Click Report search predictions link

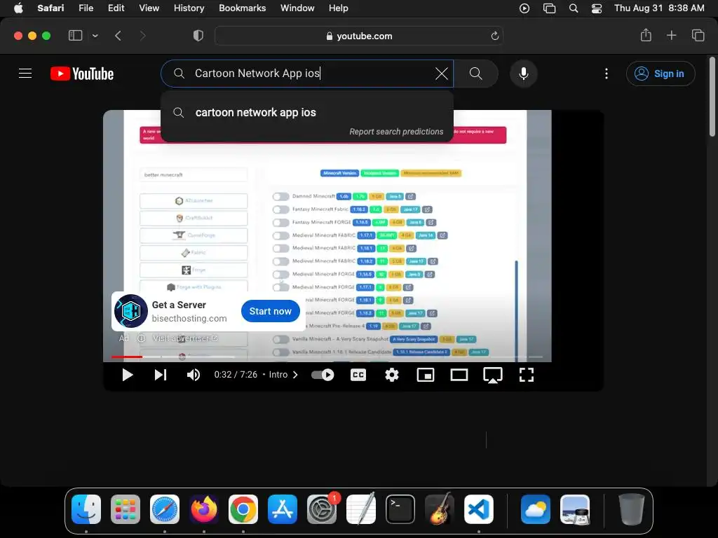click(x=396, y=132)
